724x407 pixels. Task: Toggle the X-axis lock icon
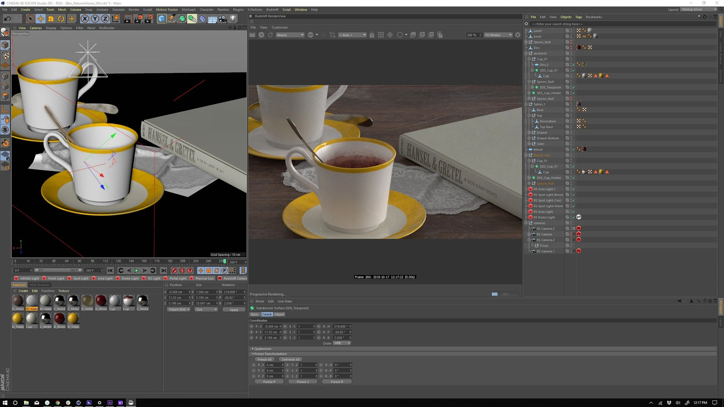(85, 19)
